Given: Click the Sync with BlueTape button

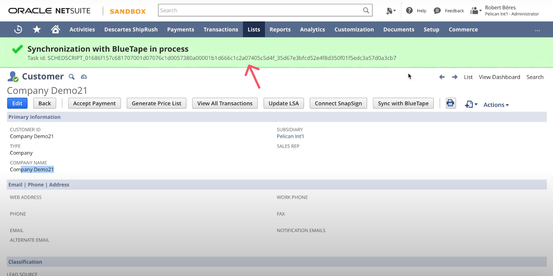Looking at the screenshot, I should point(403,103).
